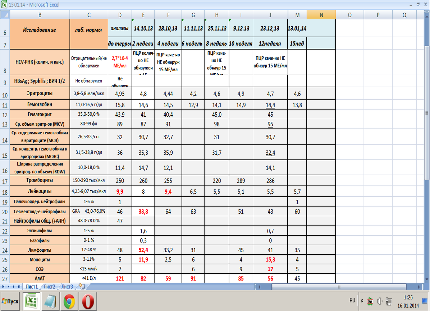Click the RU language indicator
This screenshot has width=430, height=311.
point(352,301)
